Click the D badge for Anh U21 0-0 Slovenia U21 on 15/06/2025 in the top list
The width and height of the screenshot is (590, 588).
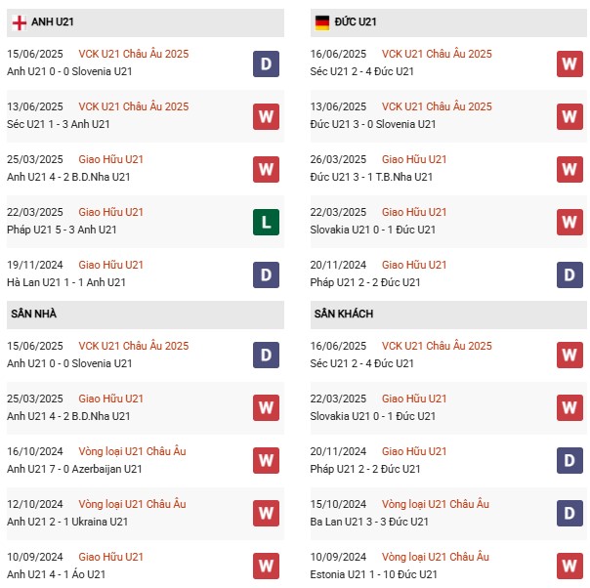266,63
